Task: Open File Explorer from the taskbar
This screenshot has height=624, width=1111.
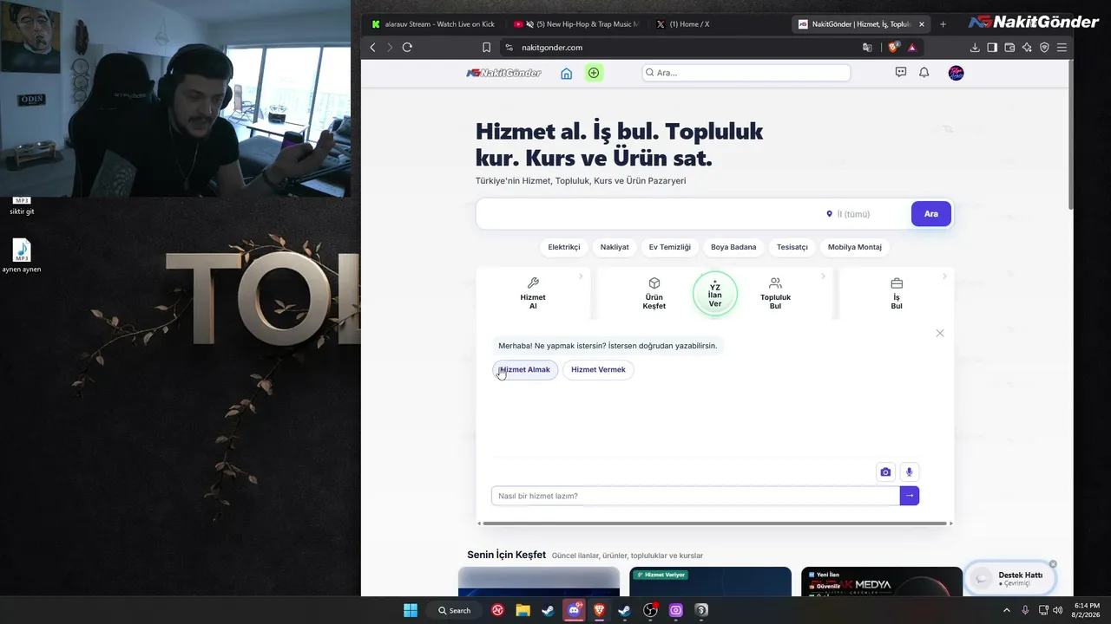Action: (523, 610)
